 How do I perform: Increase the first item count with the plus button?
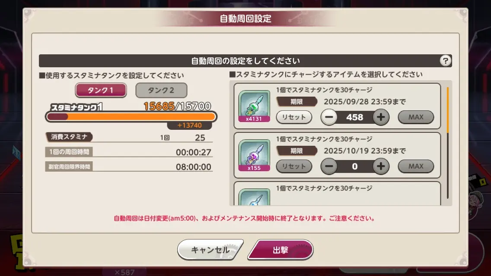click(x=381, y=117)
